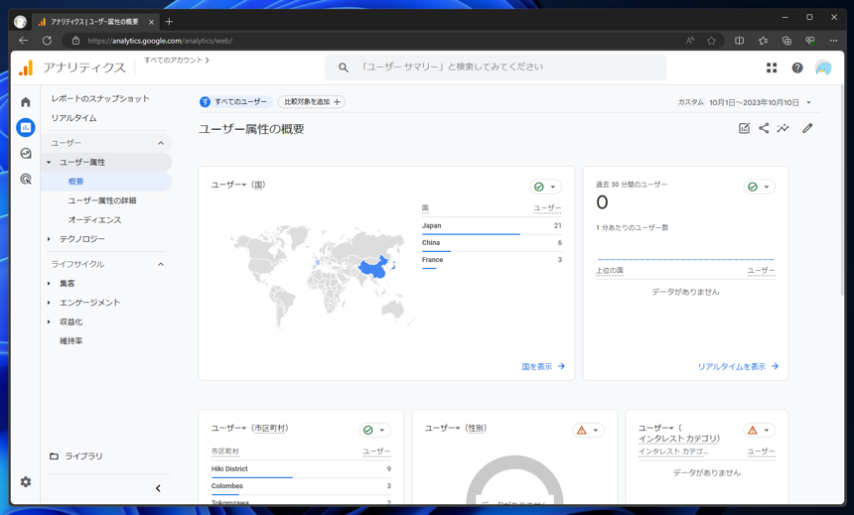
Task: Expand the エンゲージメント tree item
Action: click(49, 303)
